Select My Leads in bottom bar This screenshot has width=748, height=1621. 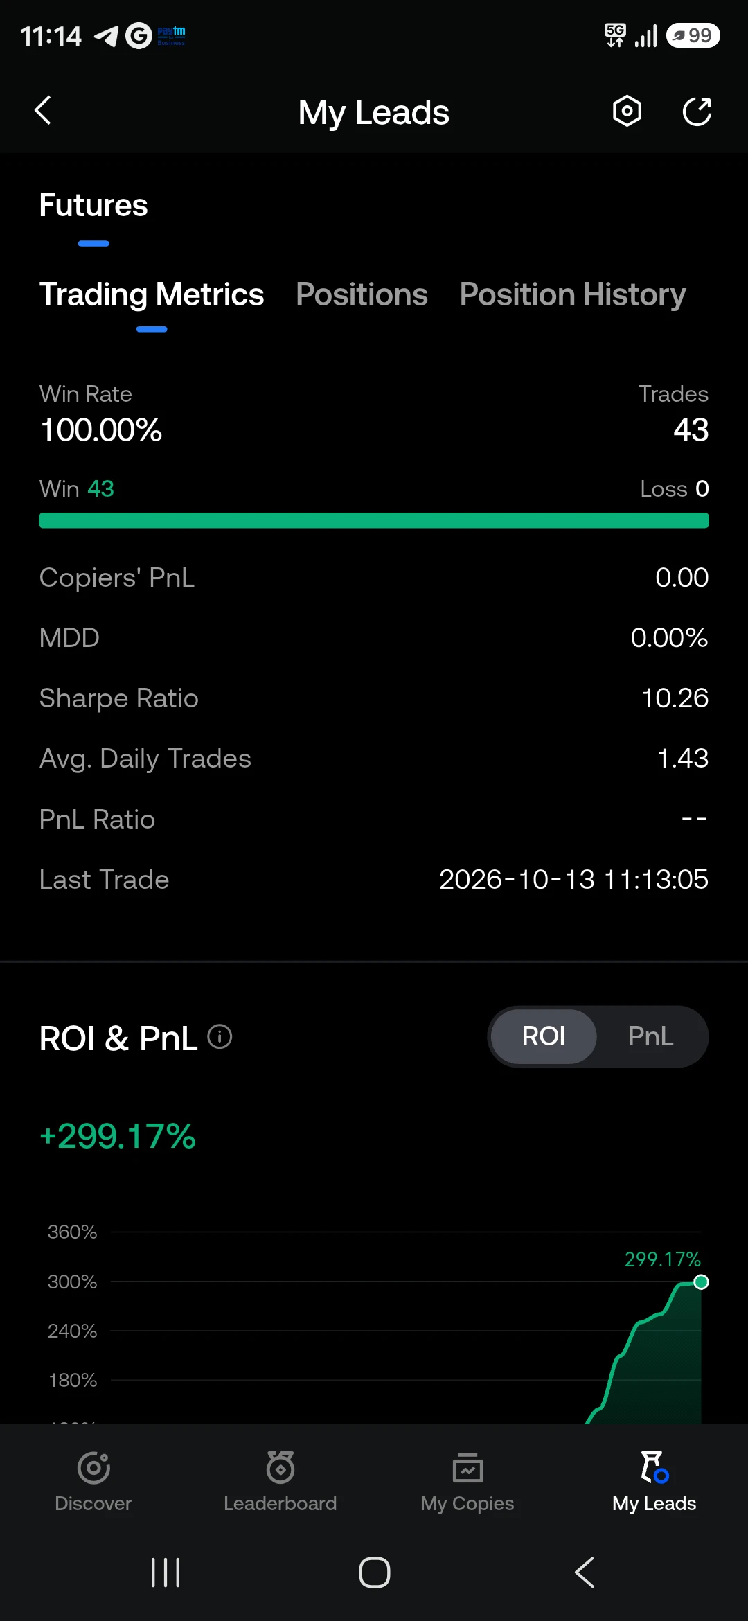[654, 1481]
